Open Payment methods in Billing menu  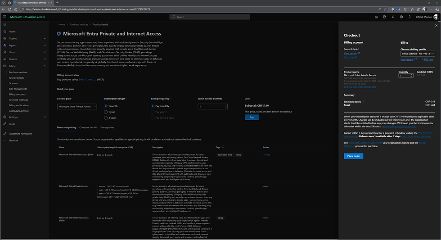[18, 100]
